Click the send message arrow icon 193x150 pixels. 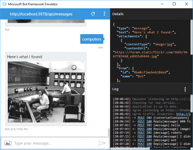102,143
